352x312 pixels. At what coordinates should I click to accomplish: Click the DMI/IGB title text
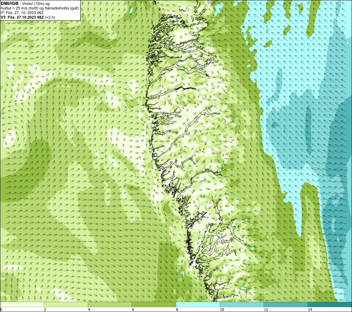[10, 4]
